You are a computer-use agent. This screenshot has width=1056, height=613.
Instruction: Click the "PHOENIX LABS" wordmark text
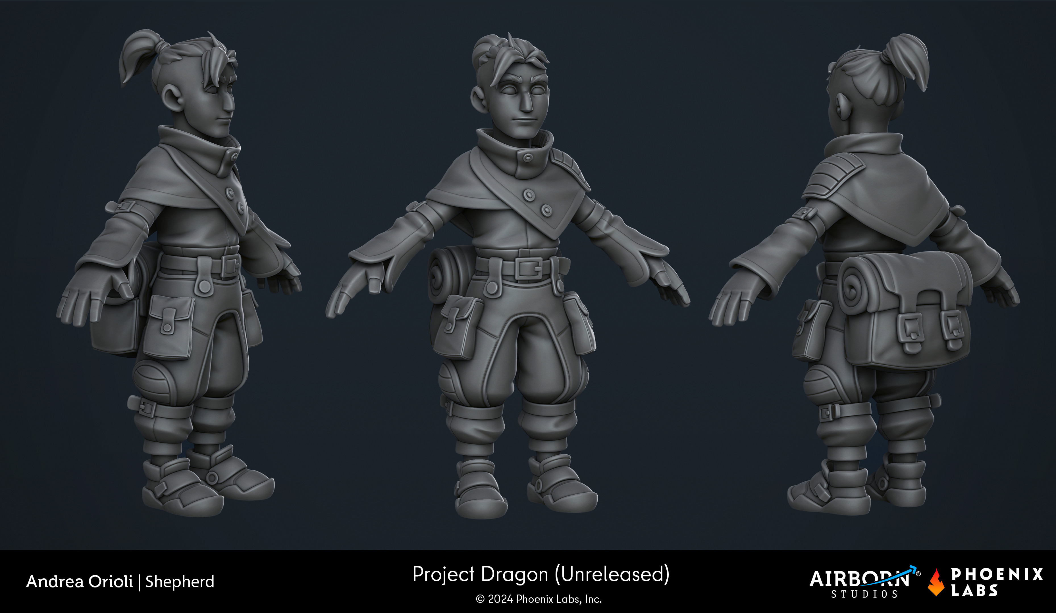click(997, 582)
